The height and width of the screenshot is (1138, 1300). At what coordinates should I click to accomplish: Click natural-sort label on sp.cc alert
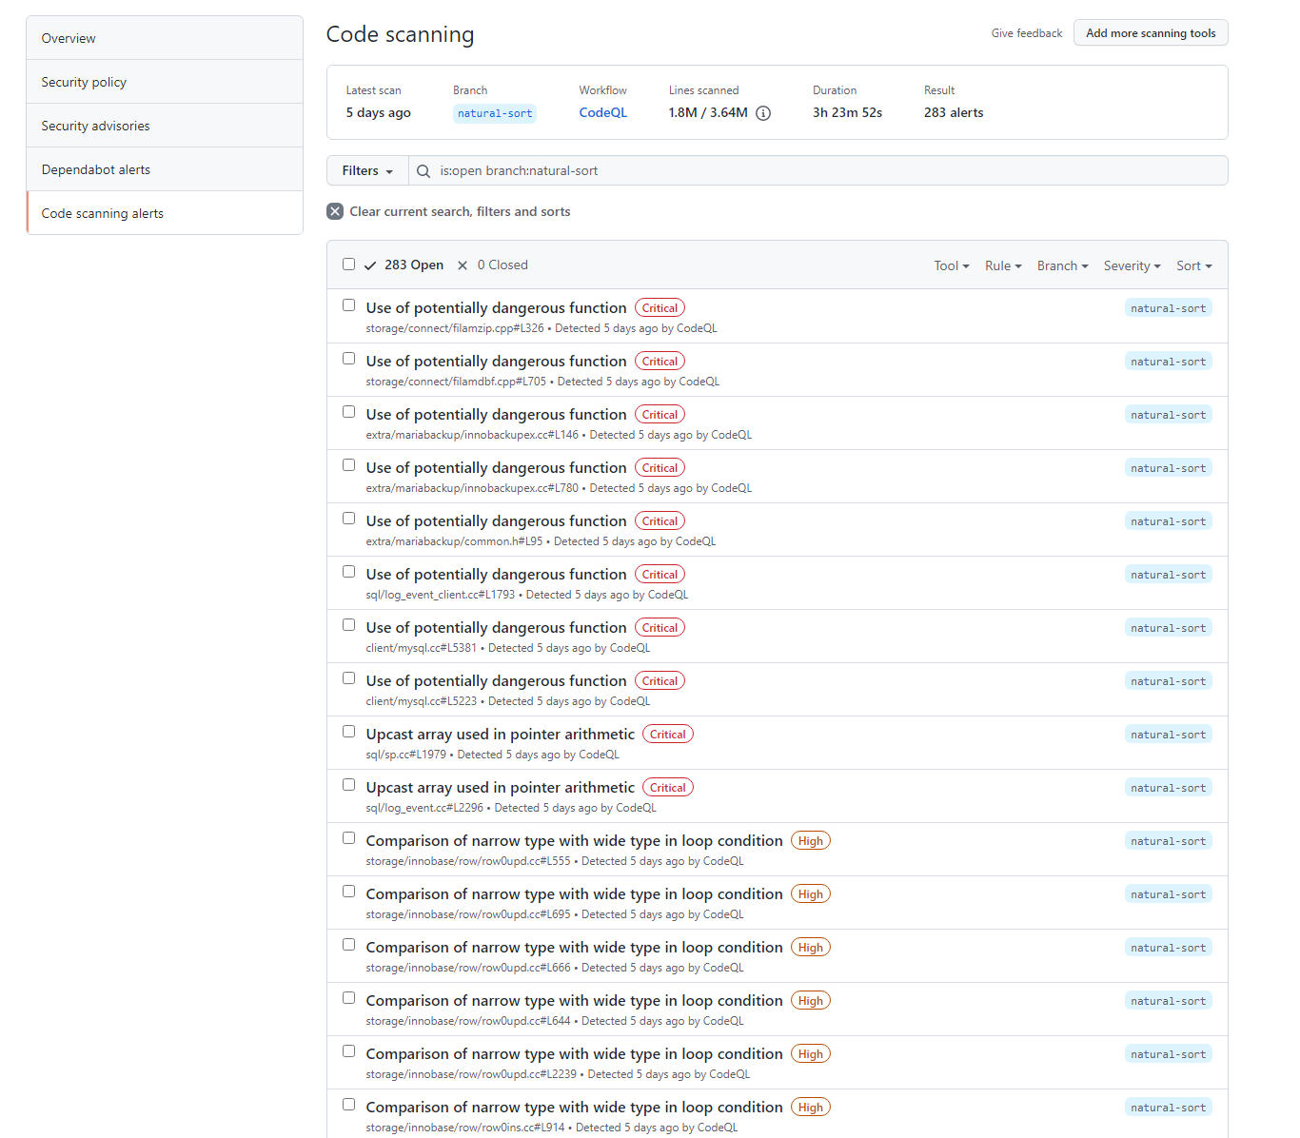pos(1168,735)
